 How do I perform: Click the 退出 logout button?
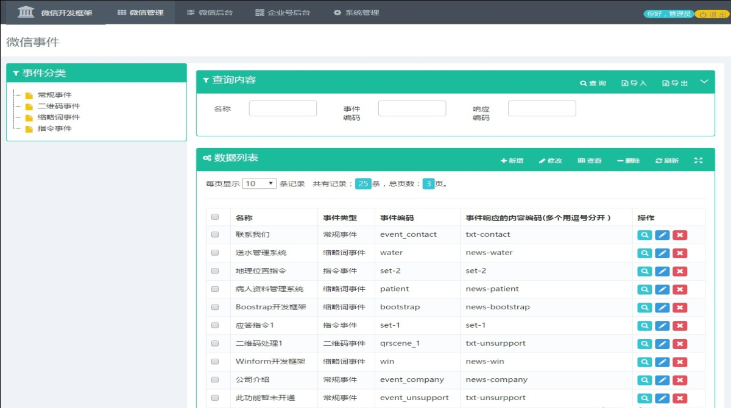(x=712, y=13)
